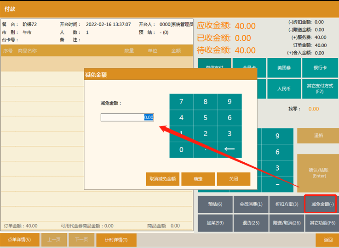Click 确认/结账 (Enter) button

point(318,173)
